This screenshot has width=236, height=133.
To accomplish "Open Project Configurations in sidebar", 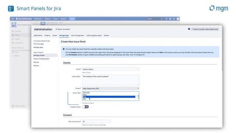I will point(41,59).
